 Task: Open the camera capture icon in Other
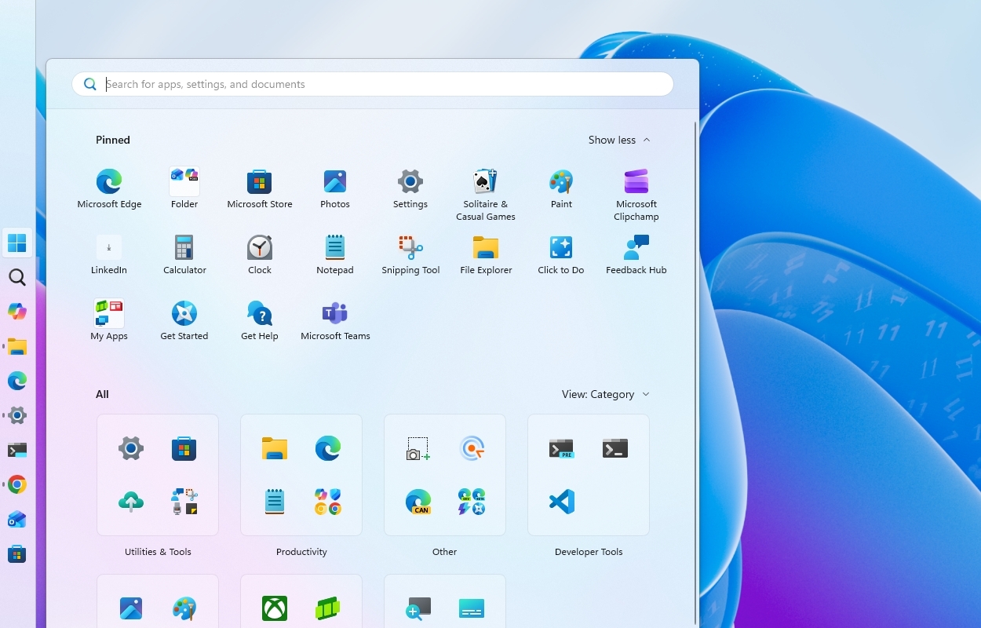[418, 448]
